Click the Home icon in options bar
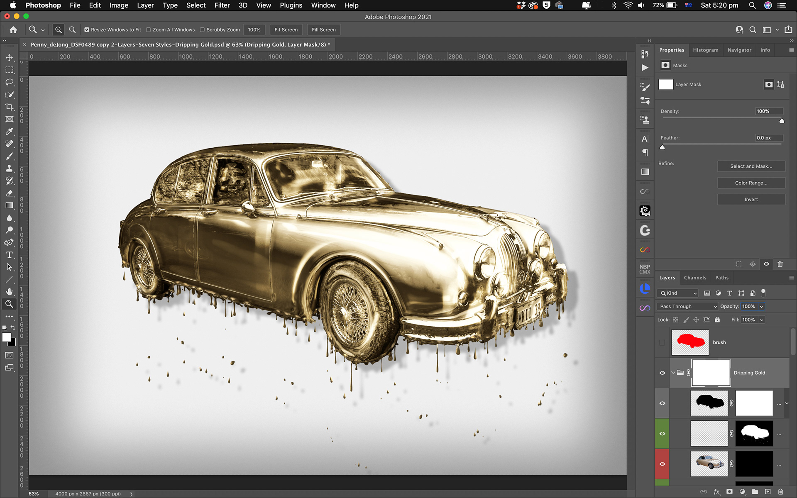The image size is (797, 498). [x=13, y=30]
